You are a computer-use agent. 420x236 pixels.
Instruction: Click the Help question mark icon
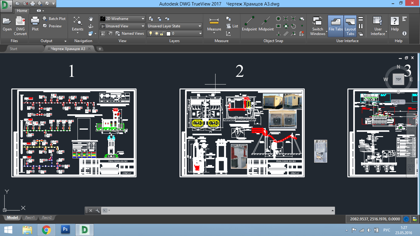click(x=395, y=24)
